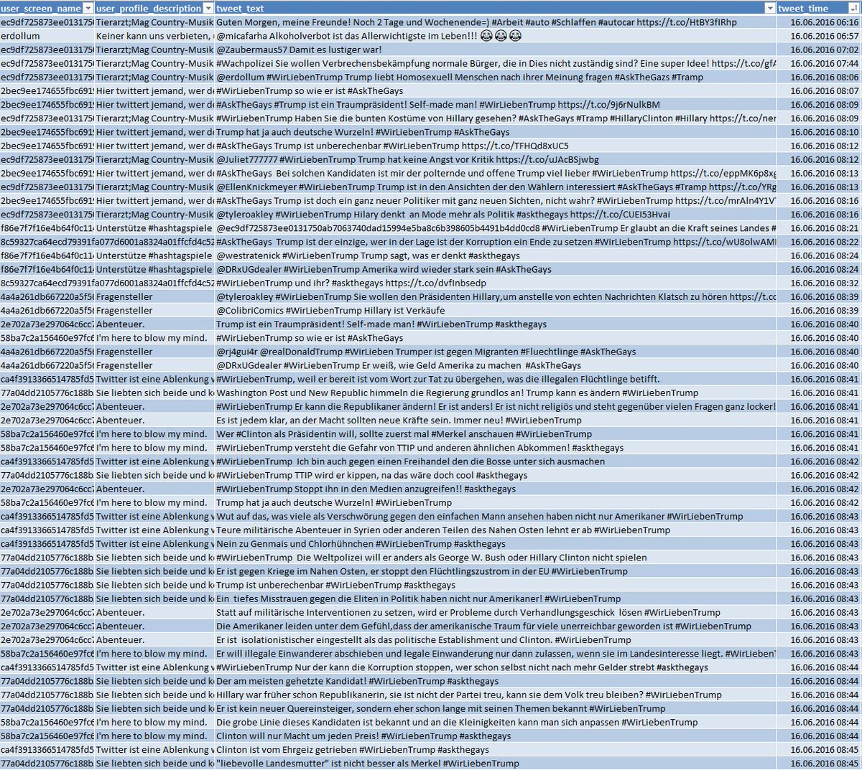Select tweet '@tyleroakley #WirLiebenTrump Hilary denkt an Mode'
Screen dimensions: 862x770
[x=496, y=215]
